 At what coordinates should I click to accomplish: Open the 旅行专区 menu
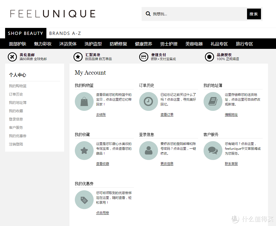pyautogui.click(x=244, y=44)
